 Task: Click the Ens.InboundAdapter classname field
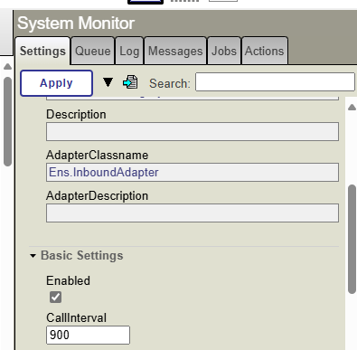[193, 172]
